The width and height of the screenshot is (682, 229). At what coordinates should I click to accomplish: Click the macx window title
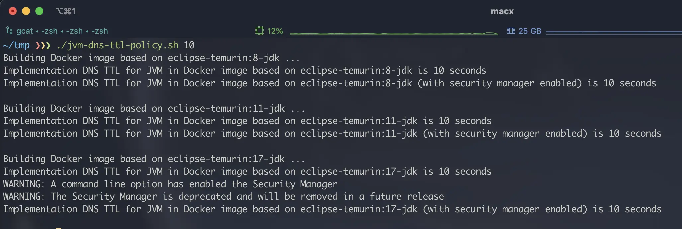(x=502, y=11)
